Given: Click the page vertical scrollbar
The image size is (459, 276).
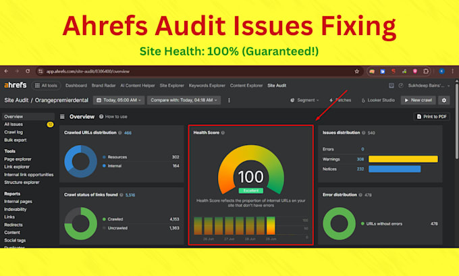Looking at the screenshot, I should [457, 121].
